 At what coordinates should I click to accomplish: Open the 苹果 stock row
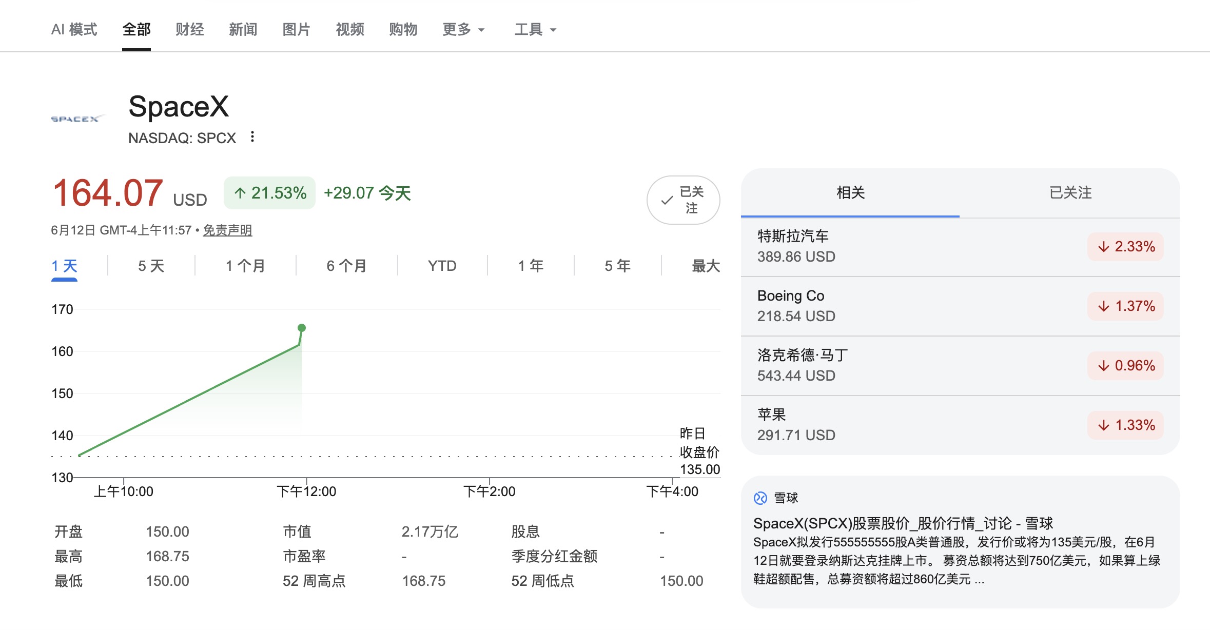click(960, 425)
